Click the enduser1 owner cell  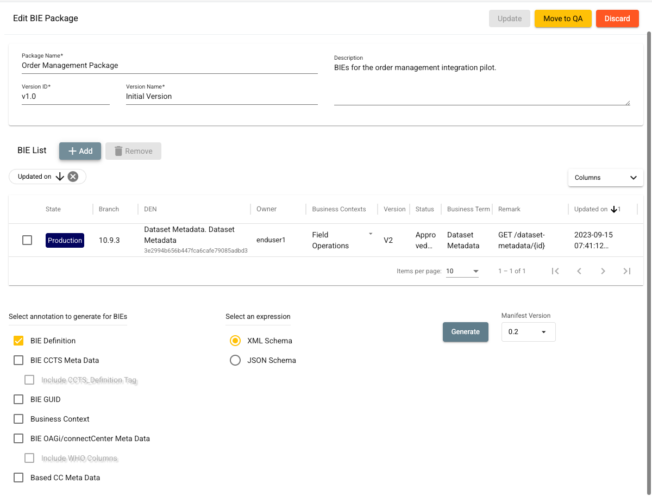[271, 240]
